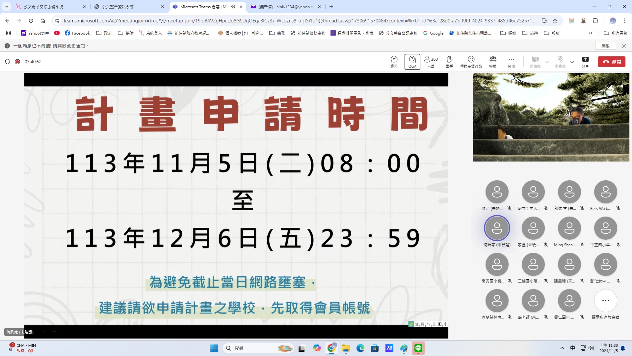Click the share screen icon
The width and height of the screenshot is (632, 356).
[585, 61]
